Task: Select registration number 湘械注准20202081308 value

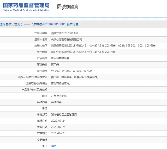Action: tap(64, 33)
